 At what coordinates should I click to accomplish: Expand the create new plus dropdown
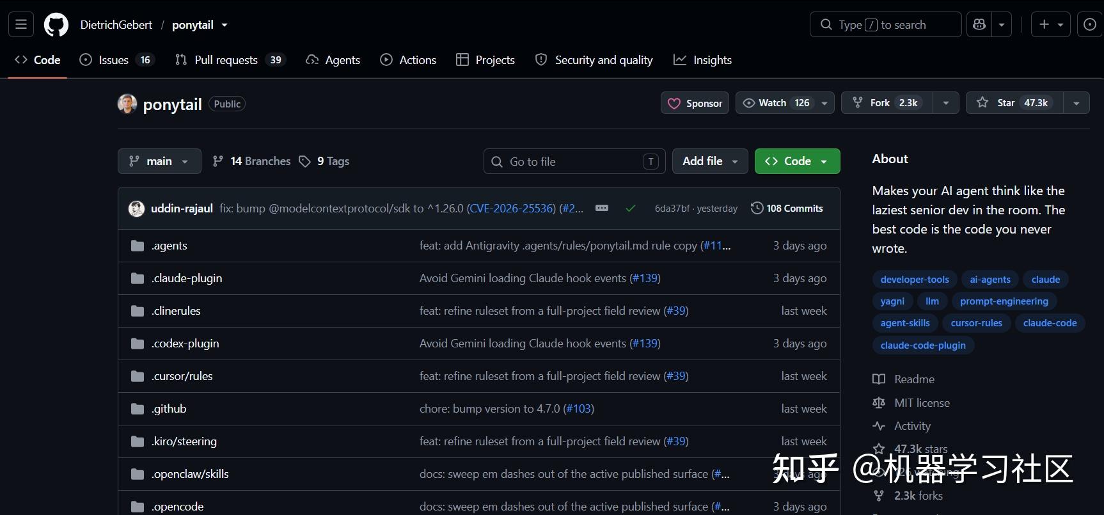[1050, 24]
